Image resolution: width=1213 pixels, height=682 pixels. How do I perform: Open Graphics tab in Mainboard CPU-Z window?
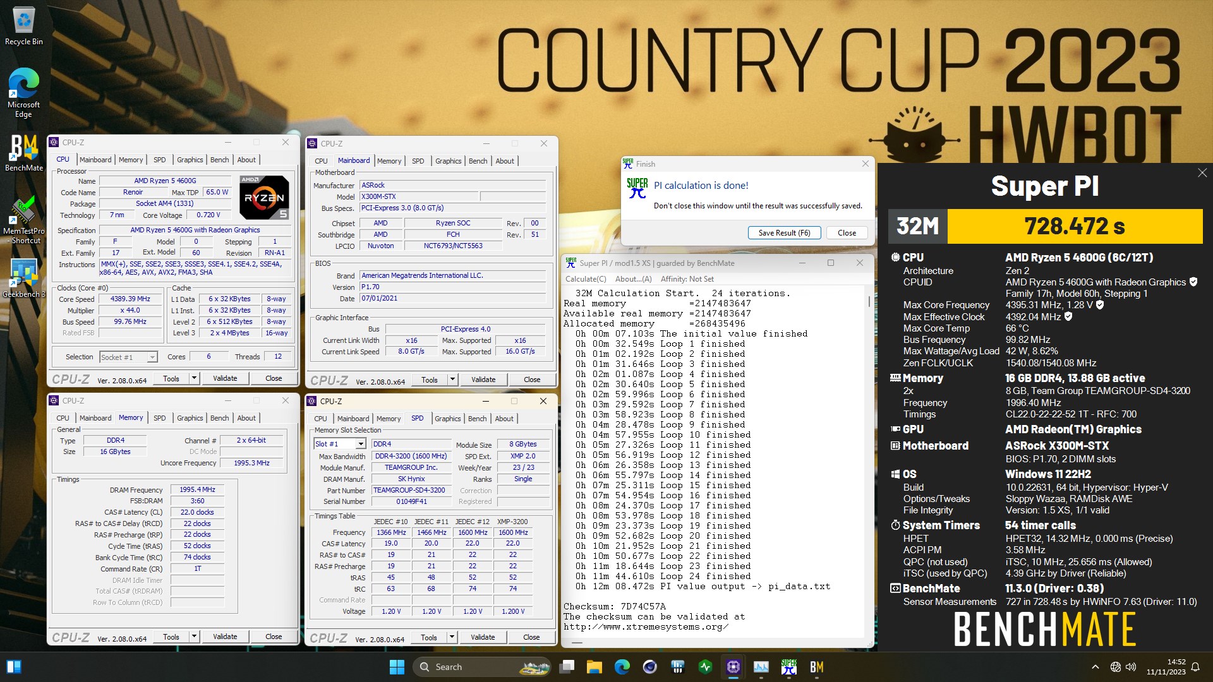pos(449,161)
